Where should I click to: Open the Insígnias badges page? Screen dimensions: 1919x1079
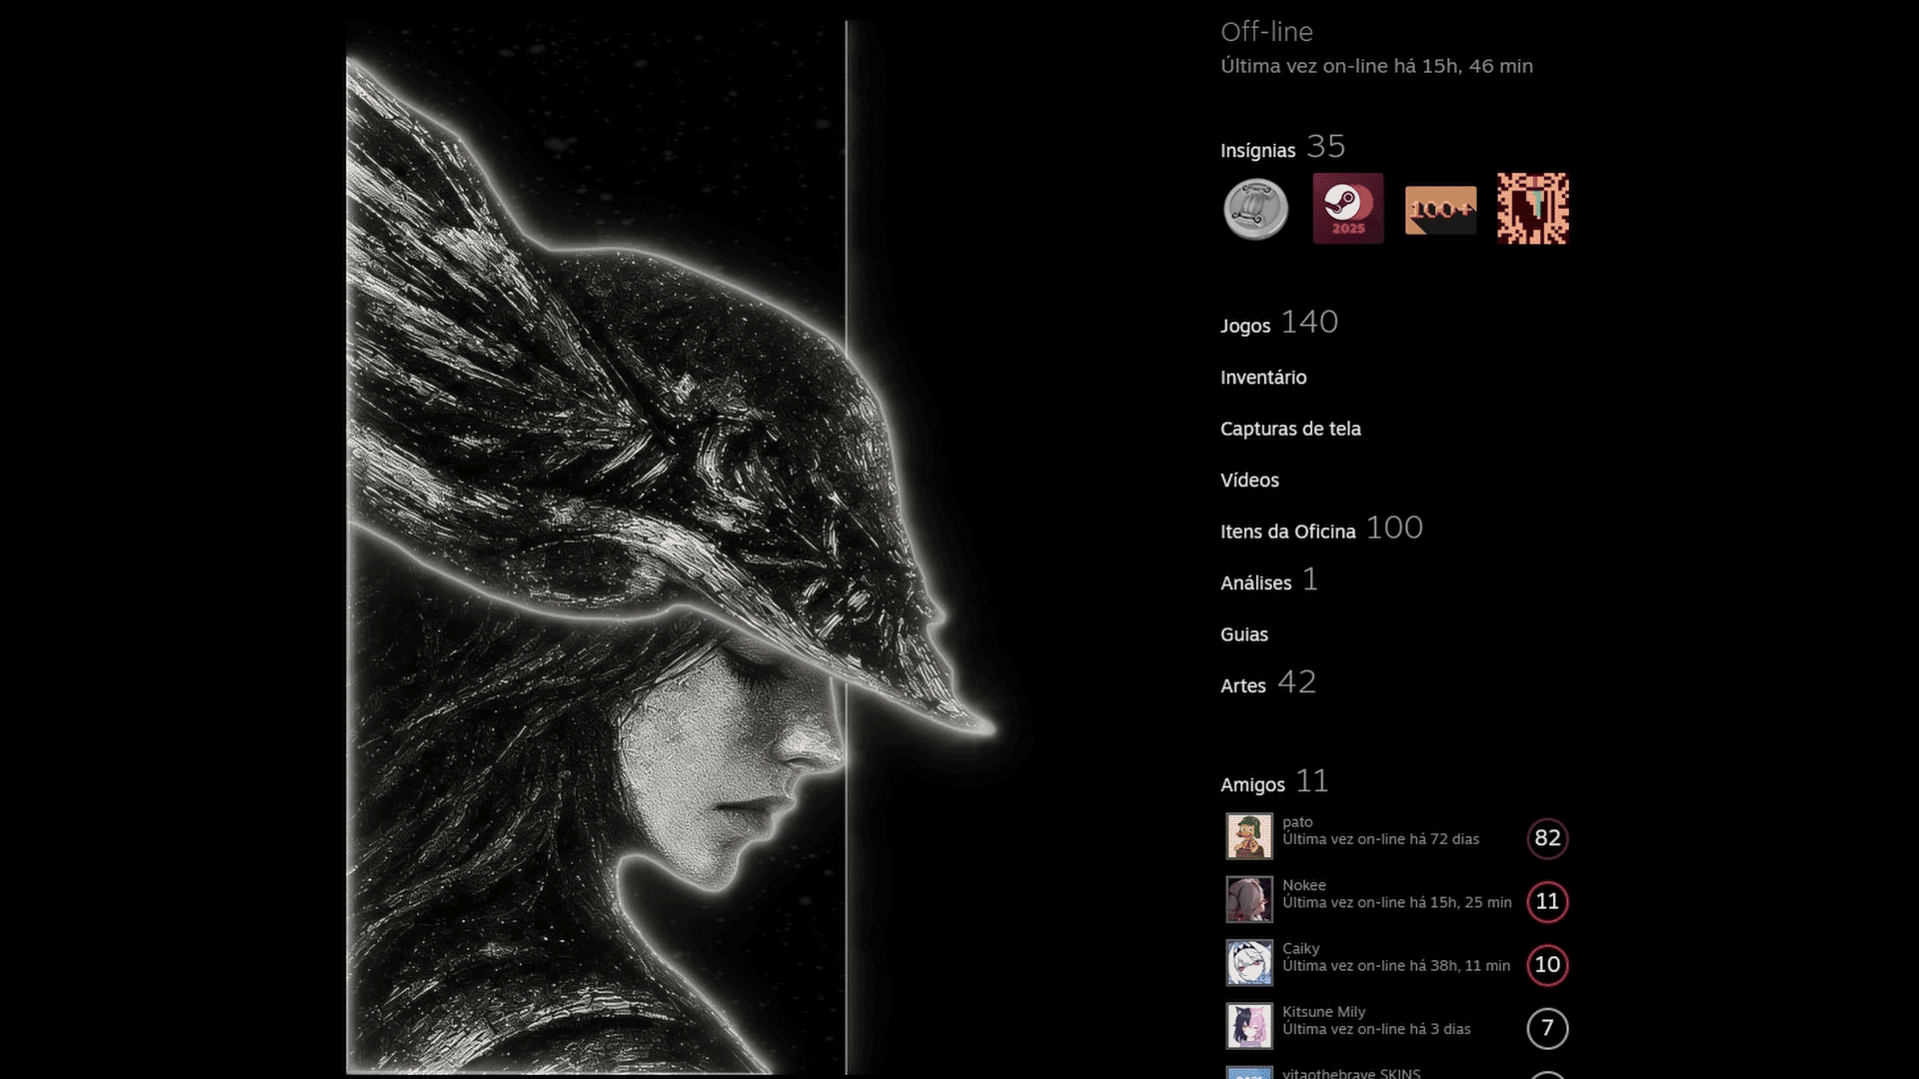1257,151
